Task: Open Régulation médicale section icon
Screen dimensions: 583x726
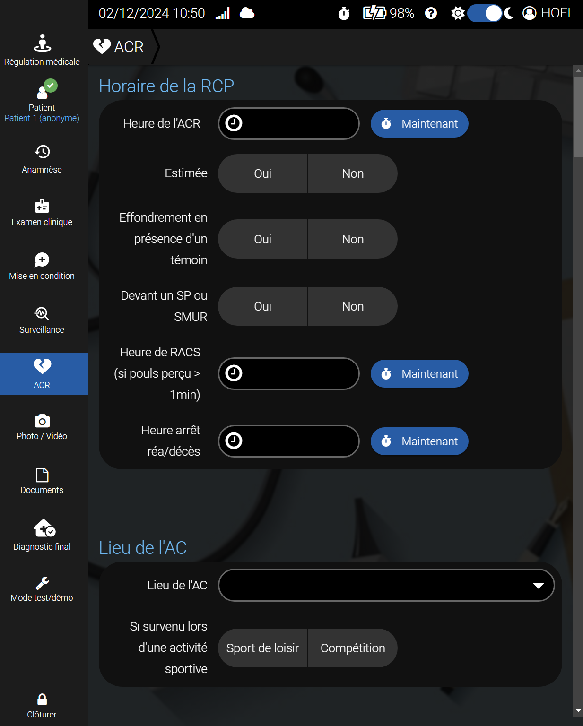Action: 42,43
